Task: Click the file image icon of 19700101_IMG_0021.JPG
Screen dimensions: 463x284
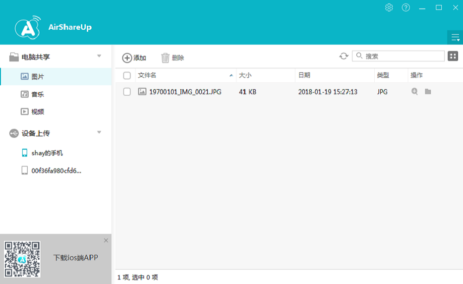Action: [x=142, y=92]
